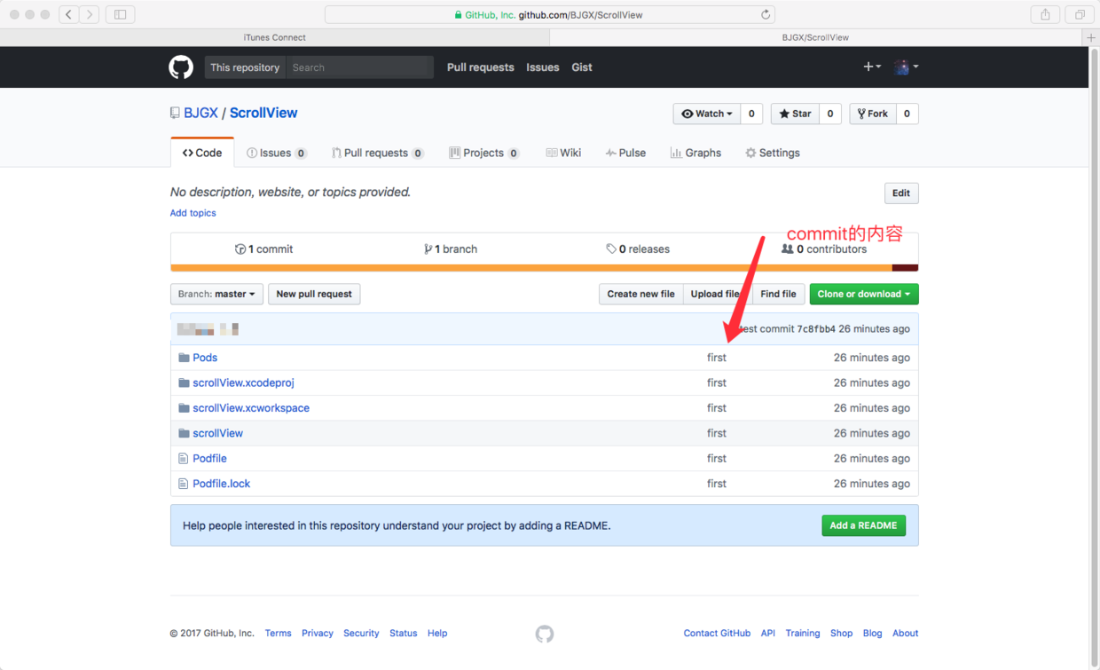The image size is (1100, 670).
Task: Open the Wiki tab
Action: click(563, 153)
